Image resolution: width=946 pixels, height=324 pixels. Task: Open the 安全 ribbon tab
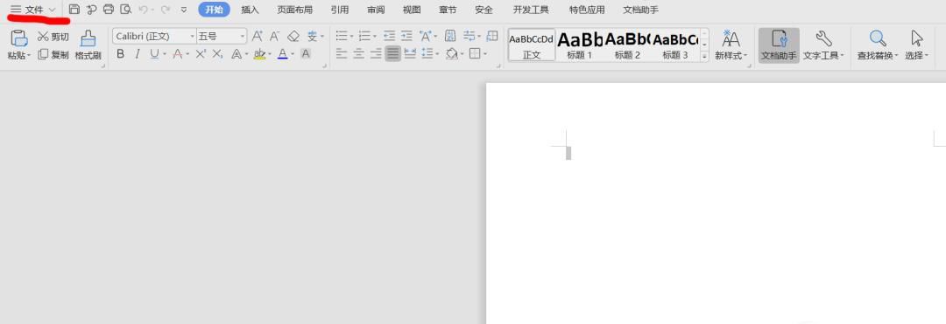click(484, 10)
